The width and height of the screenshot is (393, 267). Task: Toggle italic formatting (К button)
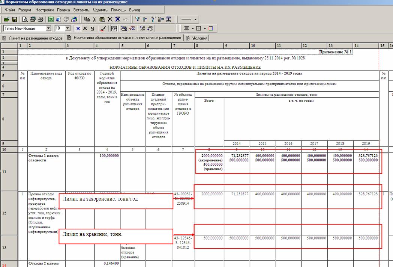(85, 29)
